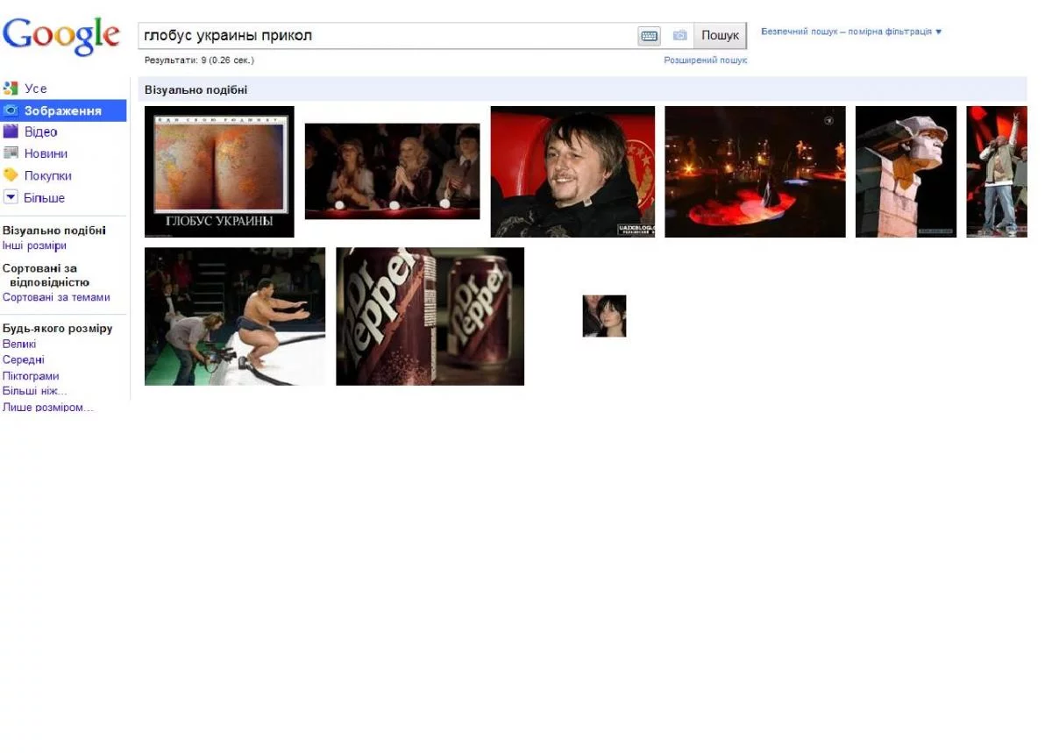Open the Глобус Украины map thumbnail

tap(218, 171)
